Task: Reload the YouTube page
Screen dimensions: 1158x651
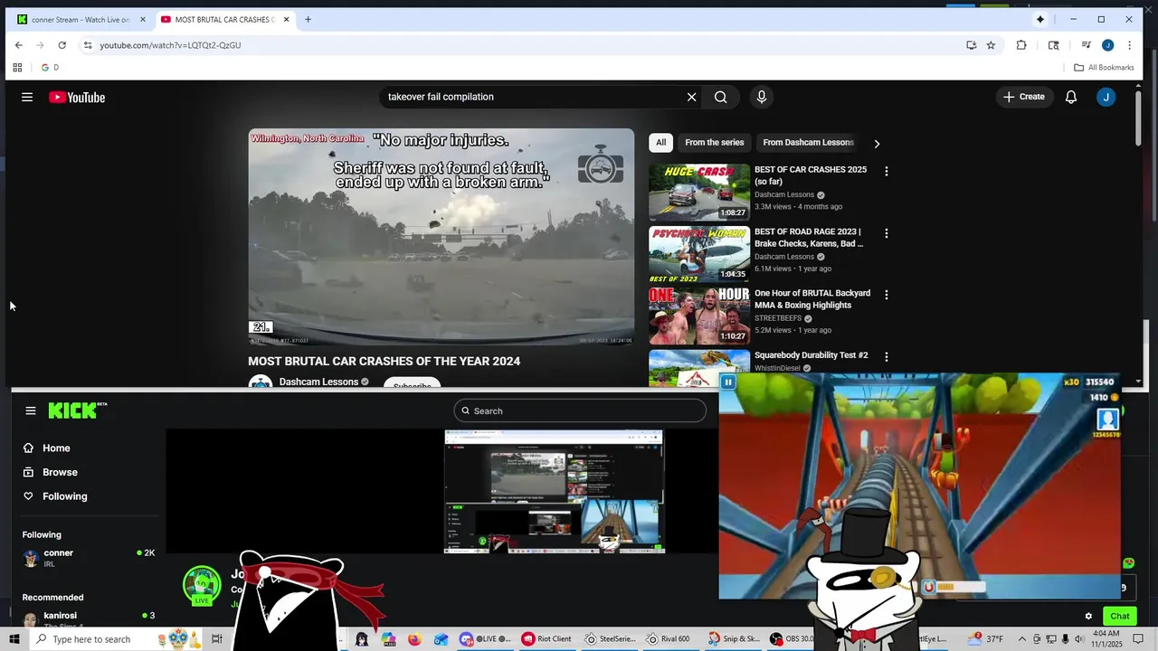Action: pyautogui.click(x=62, y=45)
